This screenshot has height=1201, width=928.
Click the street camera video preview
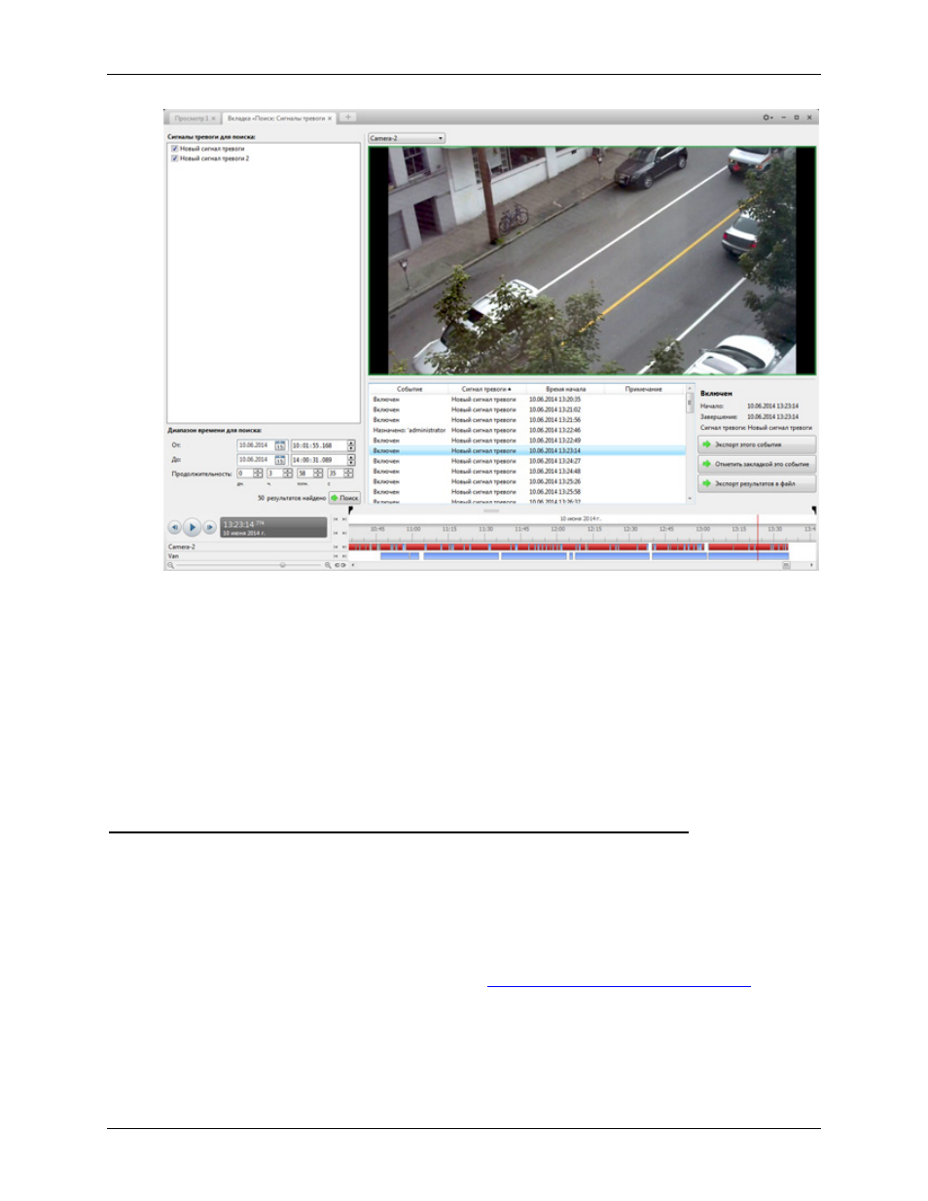pyautogui.click(x=591, y=261)
